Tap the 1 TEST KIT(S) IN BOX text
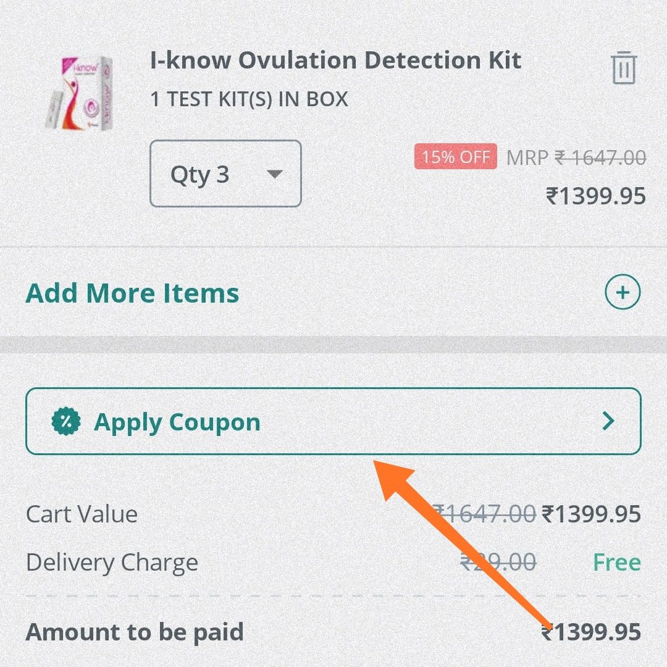The height and width of the screenshot is (667, 667). [x=250, y=99]
